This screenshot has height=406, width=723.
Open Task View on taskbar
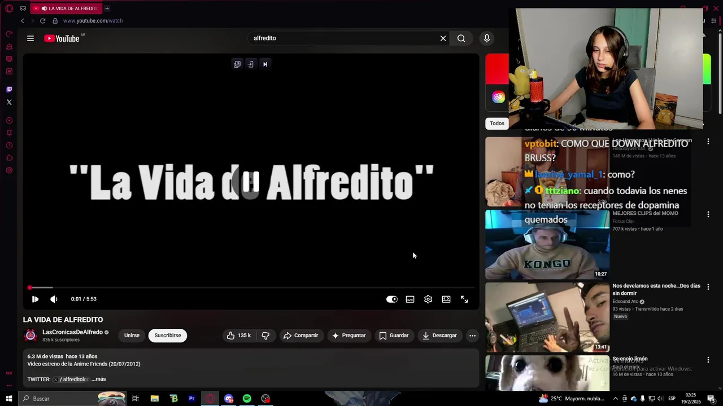136,399
